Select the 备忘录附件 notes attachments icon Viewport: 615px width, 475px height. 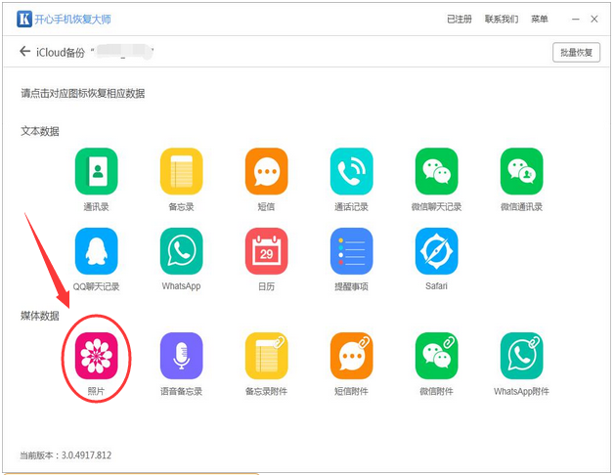pyautogui.click(x=266, y=356)
